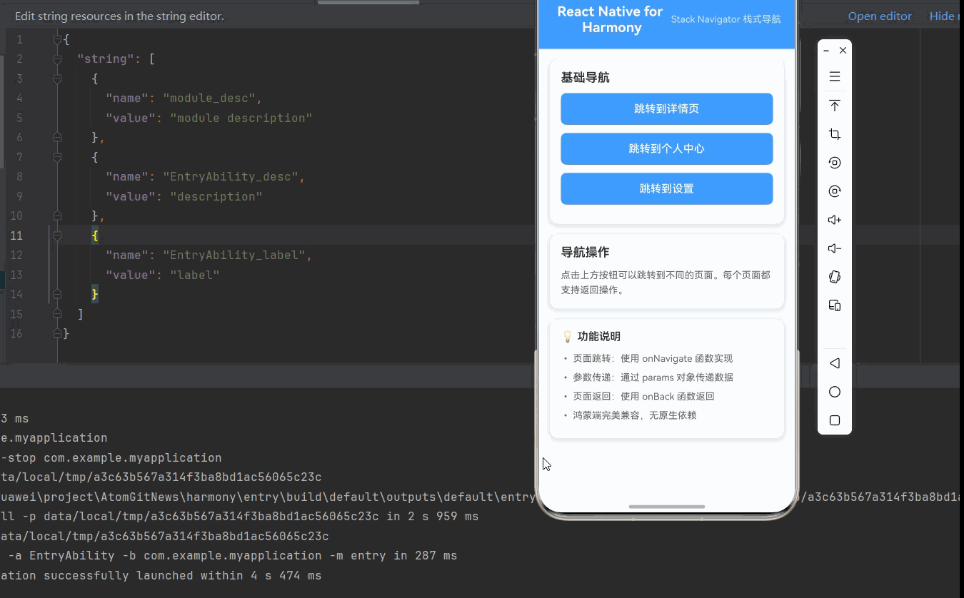Viewport: 964px width, 598px height.
Task: Click the fold end marker on line 15
Action: (57, 314)
